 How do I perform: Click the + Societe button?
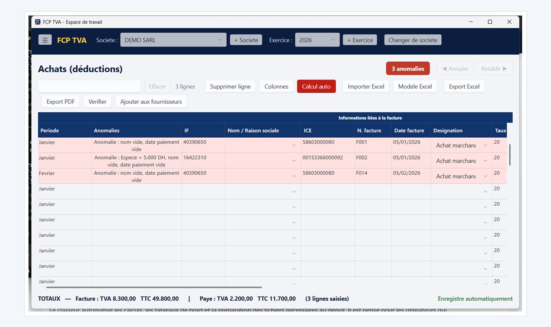[x=246, y=40]
